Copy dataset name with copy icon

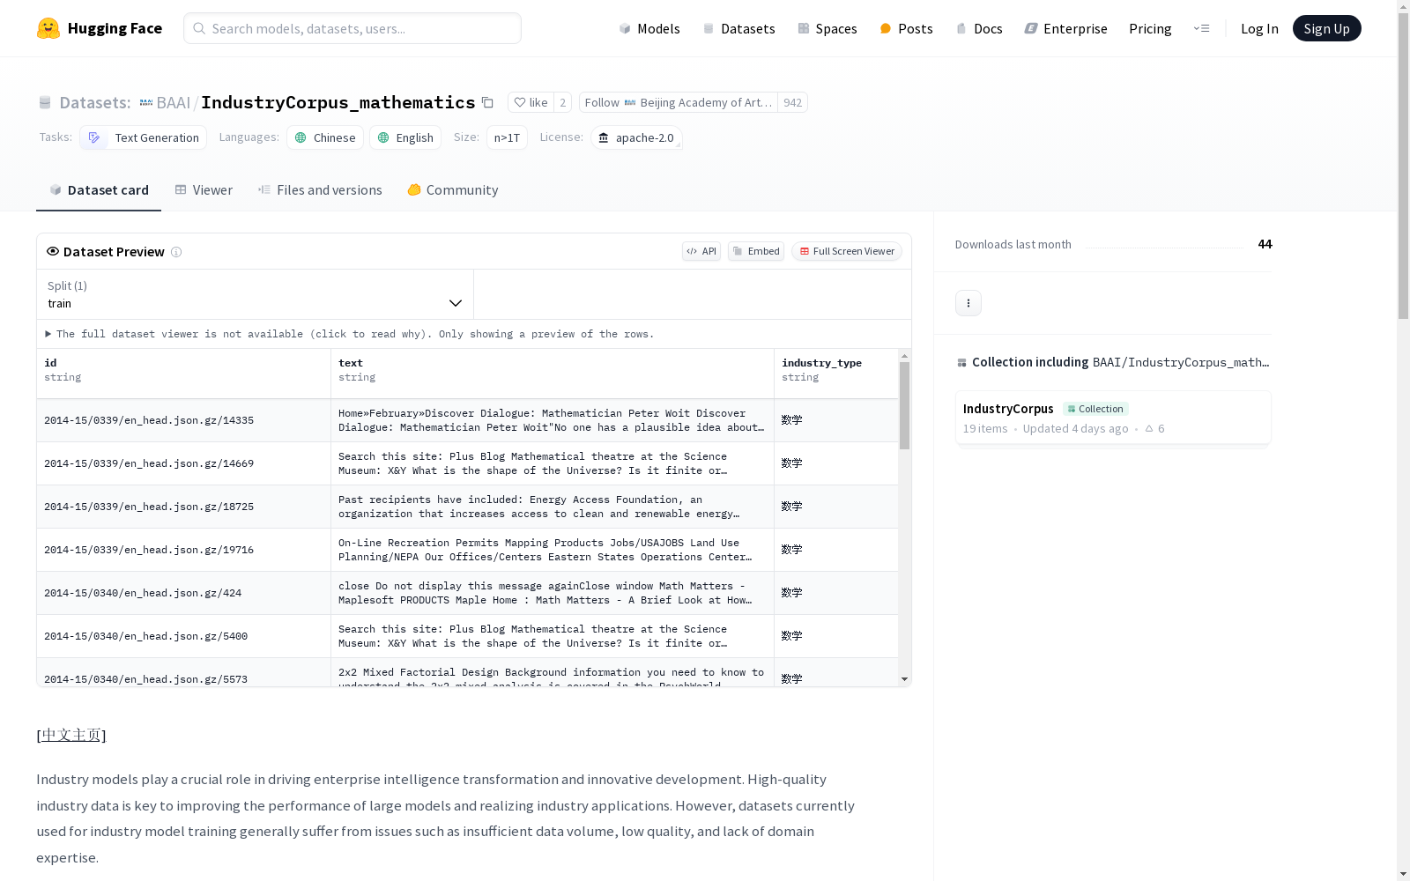pos(487,102)
